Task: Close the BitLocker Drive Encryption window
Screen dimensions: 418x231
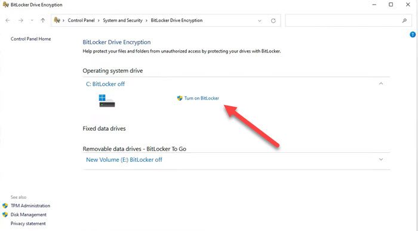Action: coord(408,5)
